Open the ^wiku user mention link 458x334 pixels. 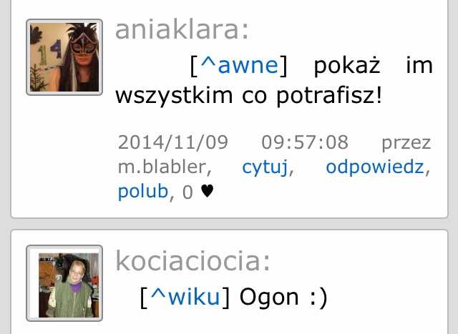(x=185, y=298)
